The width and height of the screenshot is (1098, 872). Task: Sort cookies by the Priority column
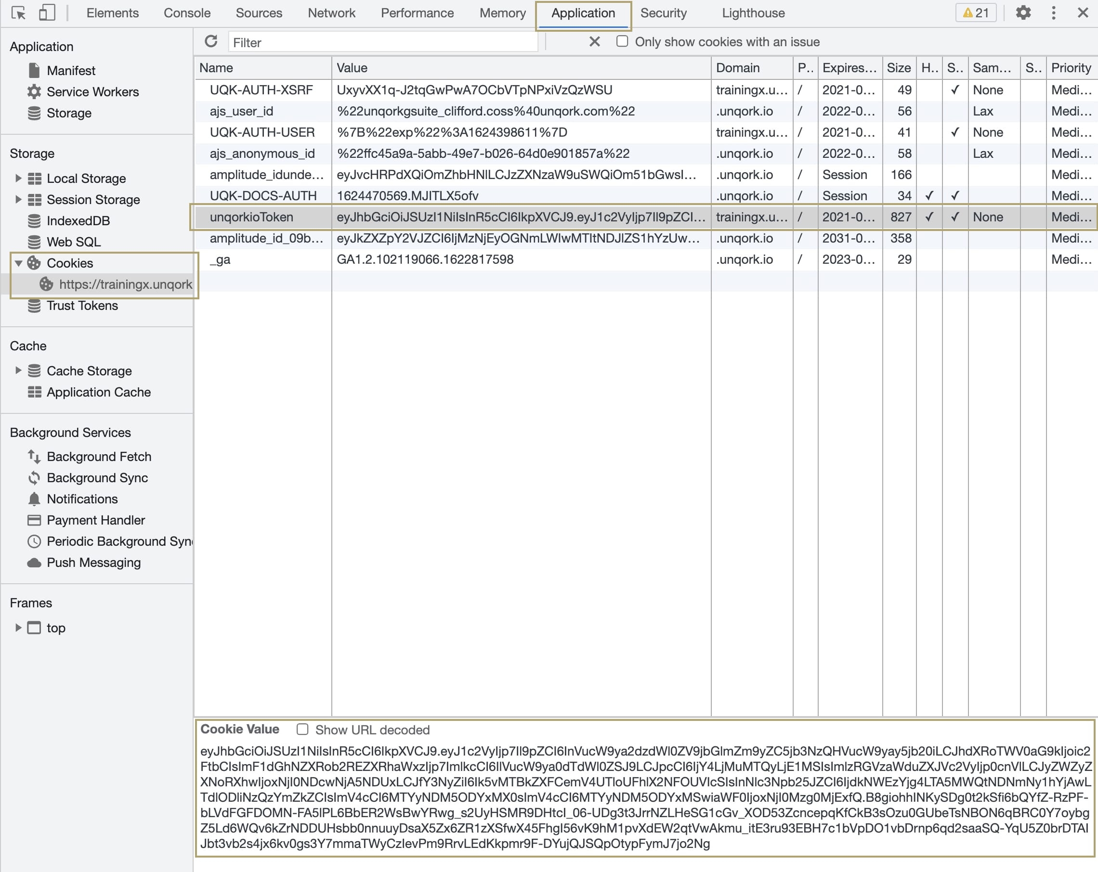point(1072,68)
